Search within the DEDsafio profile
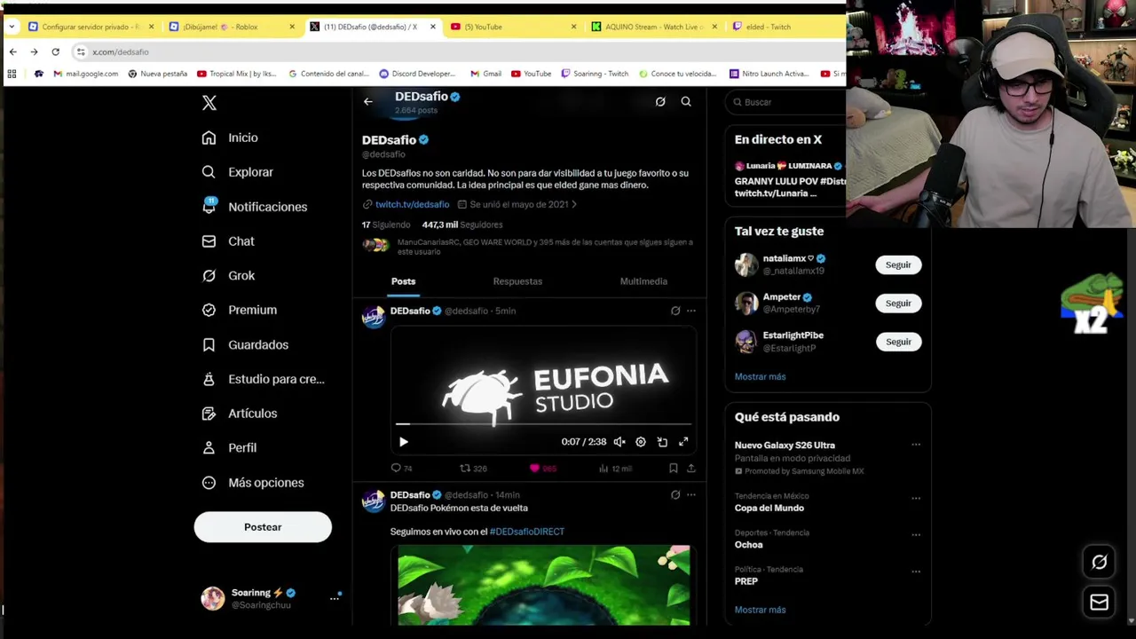 coord(686,102)
